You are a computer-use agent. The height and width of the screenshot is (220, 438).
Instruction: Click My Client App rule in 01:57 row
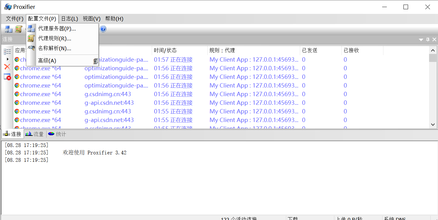(x=254, y=59)
